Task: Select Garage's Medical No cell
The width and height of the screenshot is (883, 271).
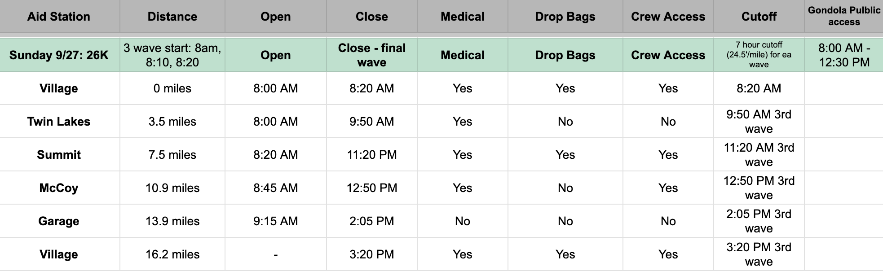Action: click(463, 221)
